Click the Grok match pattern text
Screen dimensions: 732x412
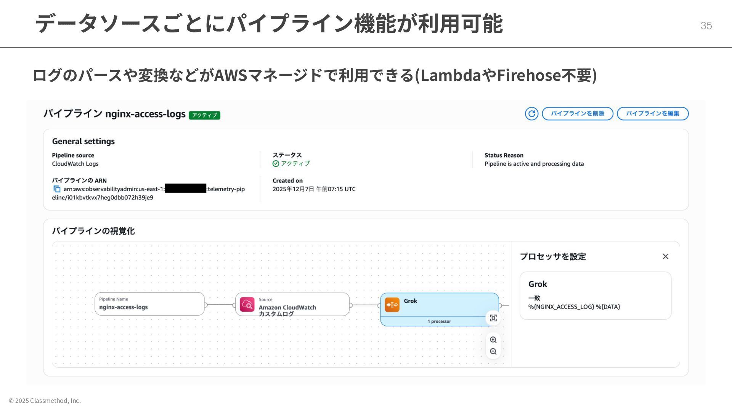coord(574,307)
